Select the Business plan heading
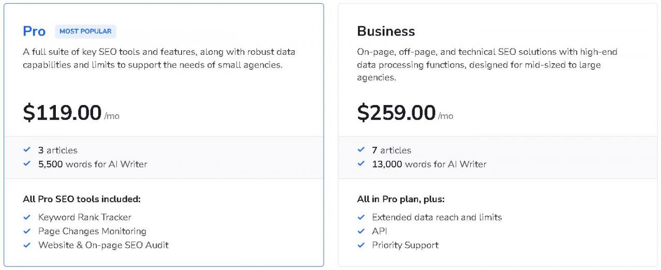This screenshot has height=270, width=661. point(386,32)
